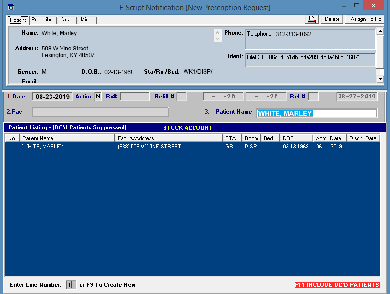Focus the Patient Name field
390x294 pixels.
[x=316, y=113]
